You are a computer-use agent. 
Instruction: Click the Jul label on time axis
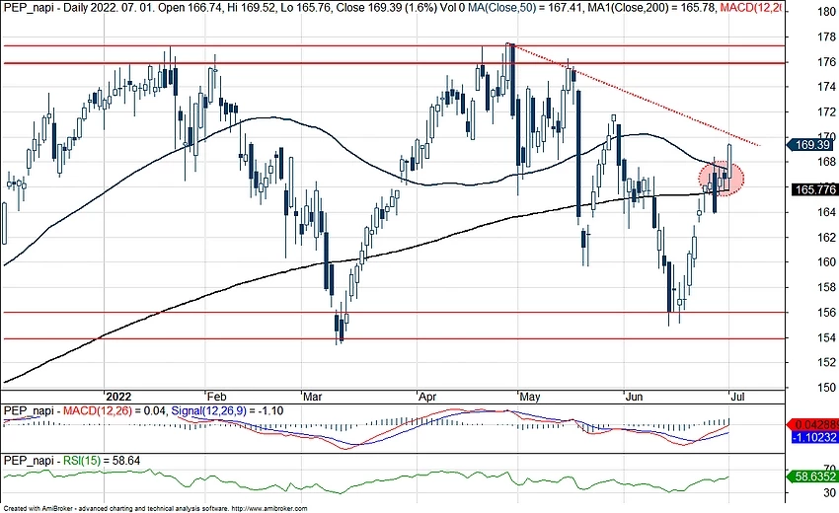pyautogui.click(x=737, y=397)
